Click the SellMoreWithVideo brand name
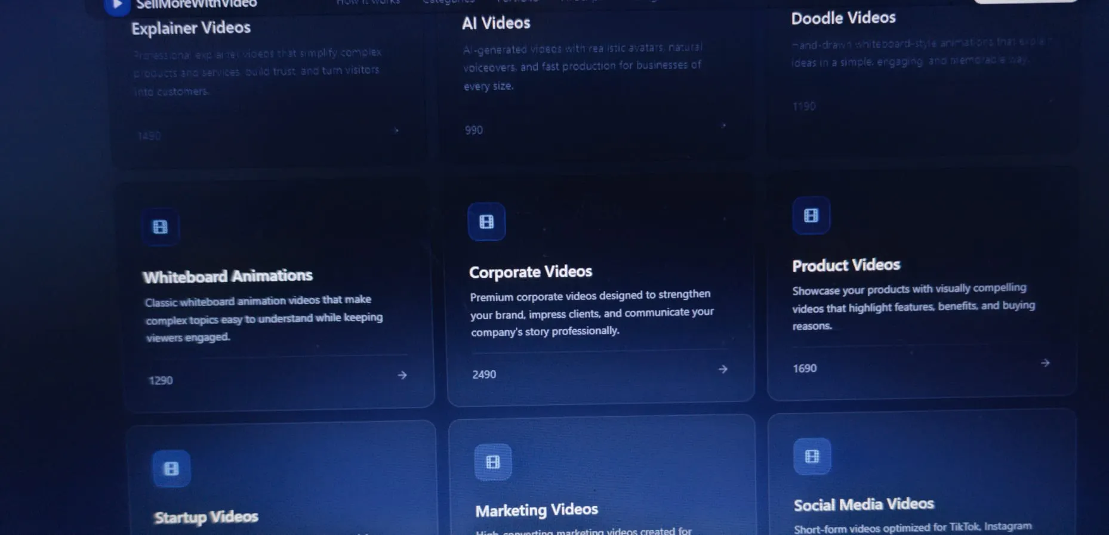Image resolution: width=1109 pixels, height=535 pixels. click(x=196, y=4)
